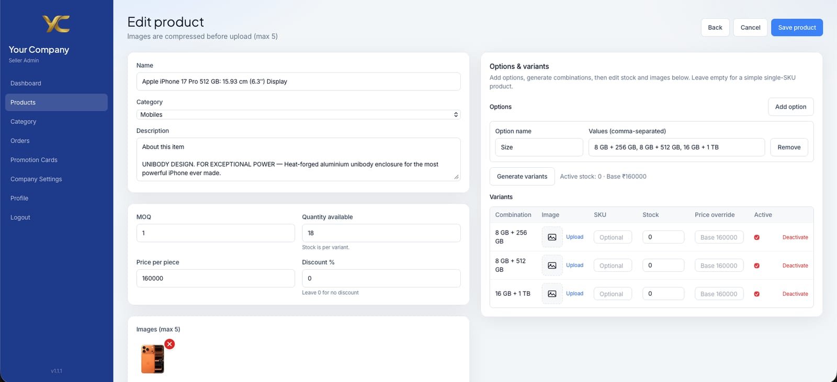This screenshot has height=382, width=837.
Task: Click the Option name field containing Size
Action: pos(539,147)
